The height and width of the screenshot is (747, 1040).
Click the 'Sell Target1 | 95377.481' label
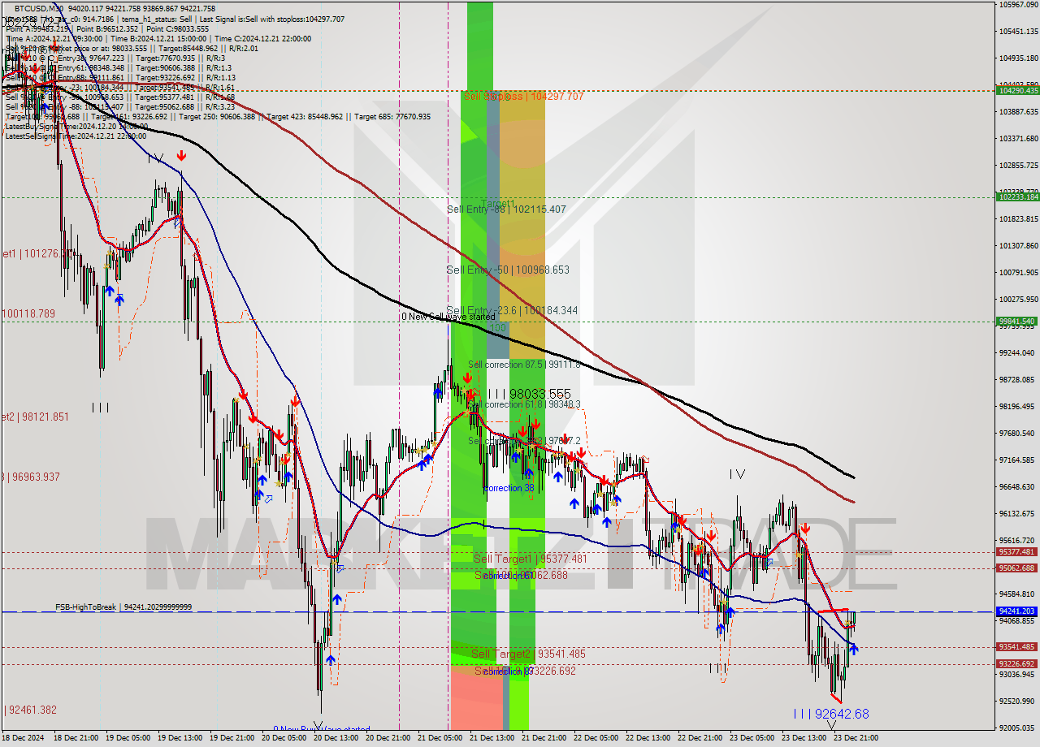coord(530,559)
